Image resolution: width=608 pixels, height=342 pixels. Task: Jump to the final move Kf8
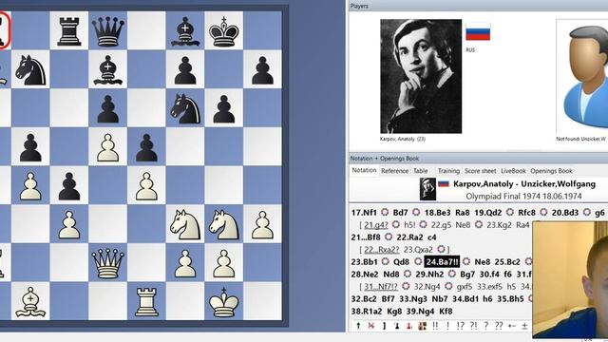pyautogui.click(x=446, y=312)
